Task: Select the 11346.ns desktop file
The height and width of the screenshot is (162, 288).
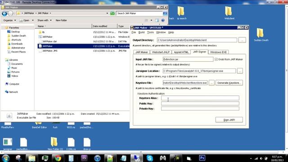Action: pos(71,144)
